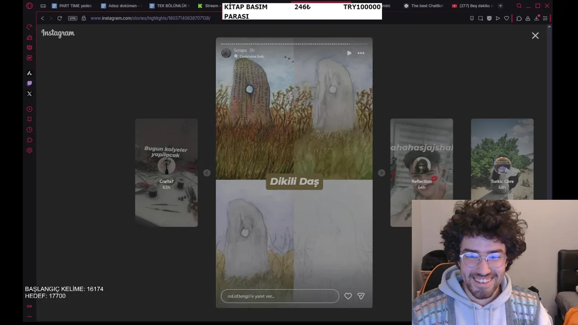Click the pinboard pin icon in the address bar
578x325 pixels.
[472, 18]
